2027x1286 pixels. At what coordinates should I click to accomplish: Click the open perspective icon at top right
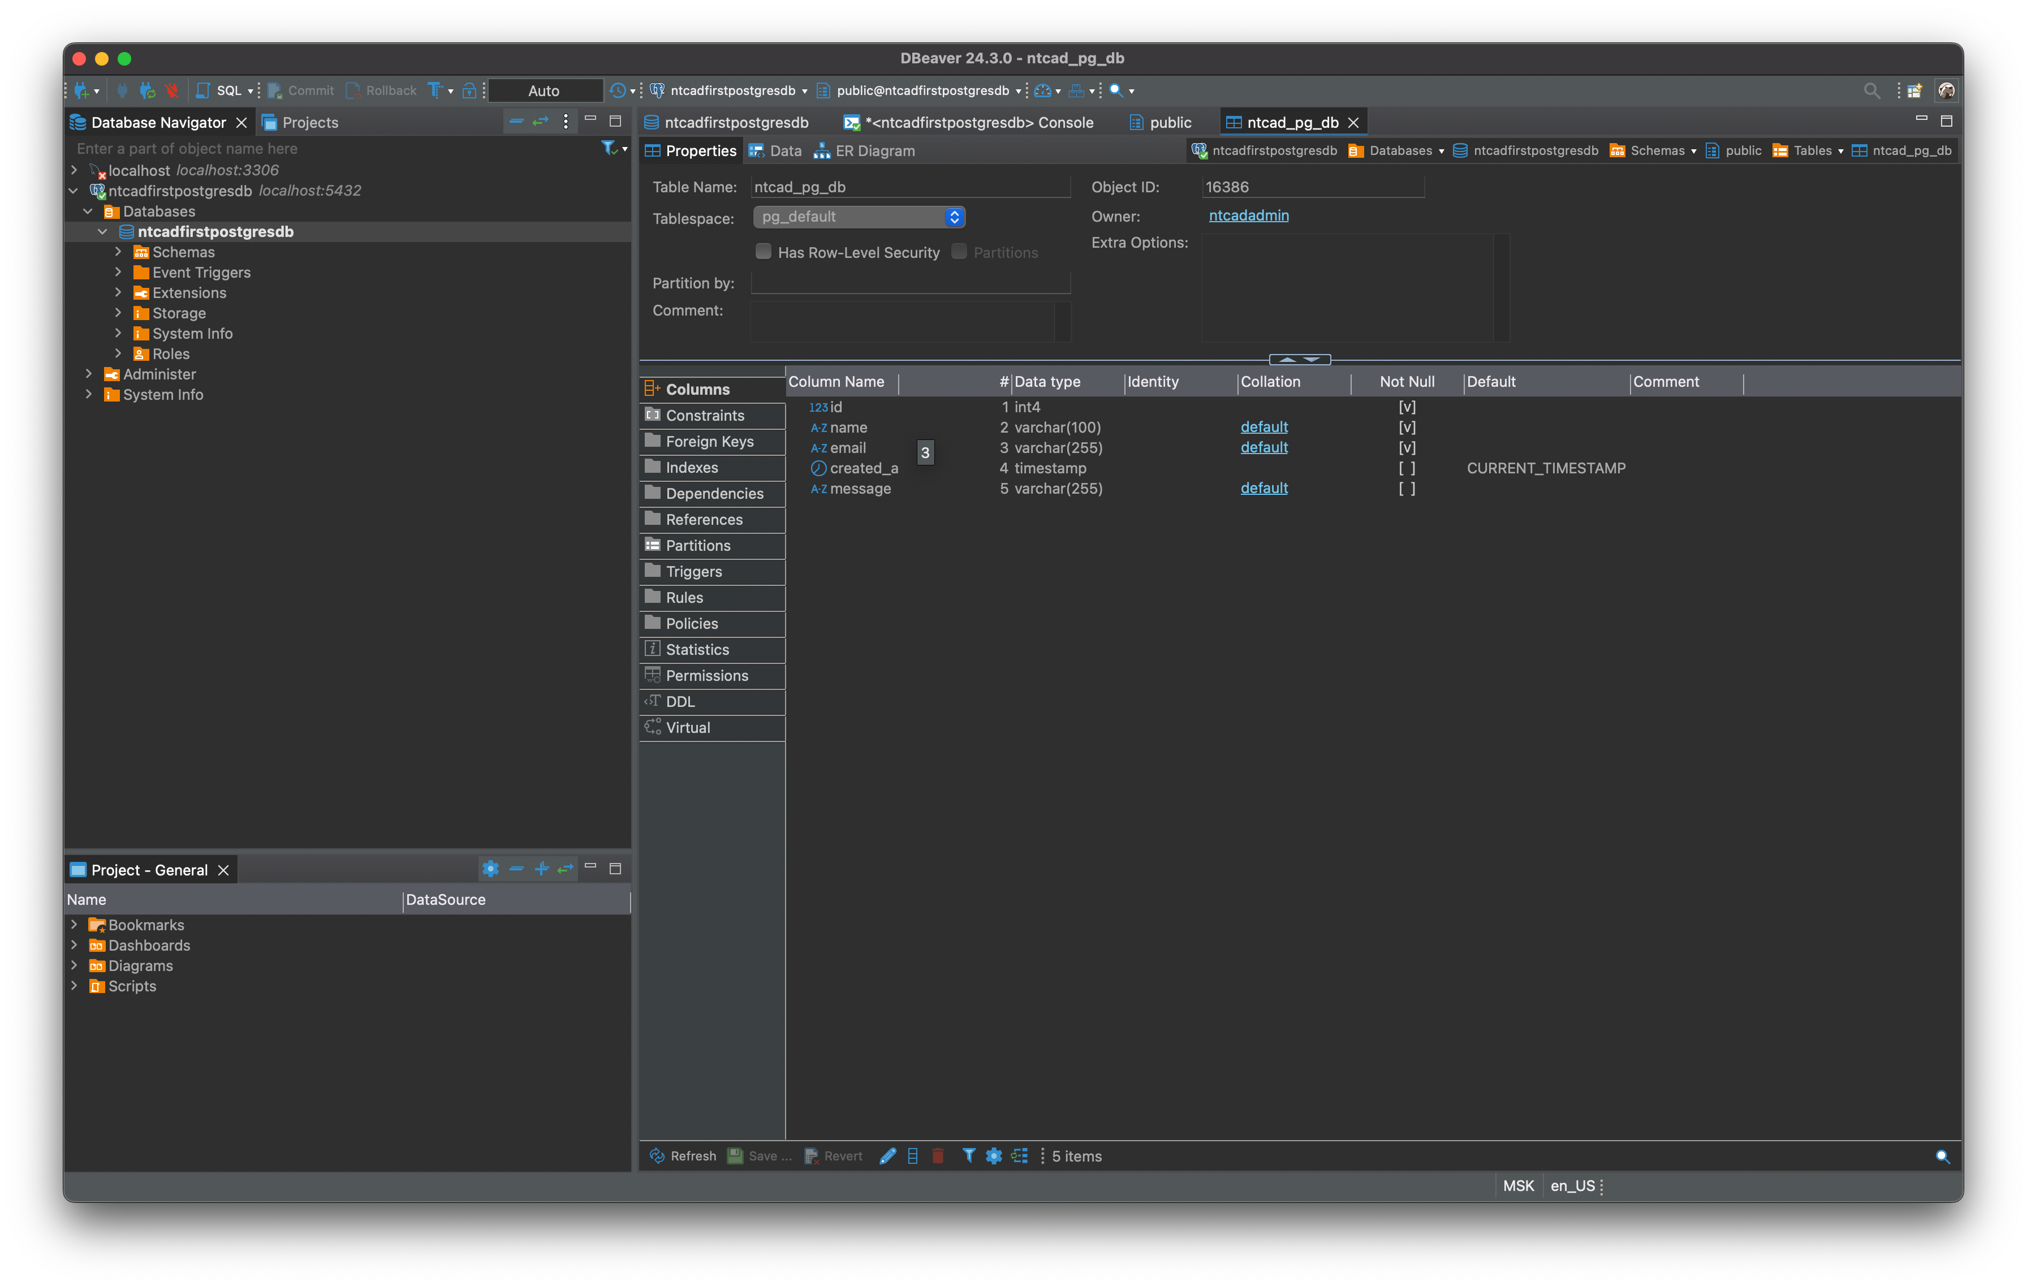point(1914,90)
